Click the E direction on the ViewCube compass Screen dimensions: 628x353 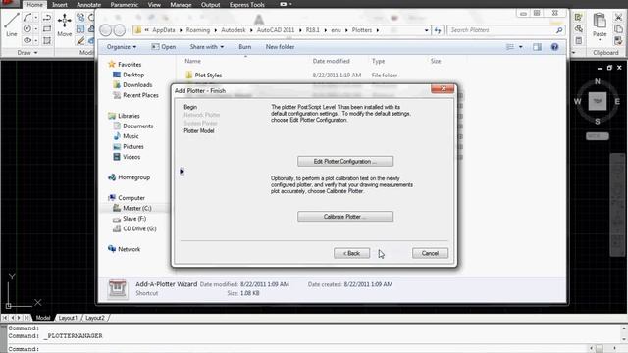coord(617,101)
